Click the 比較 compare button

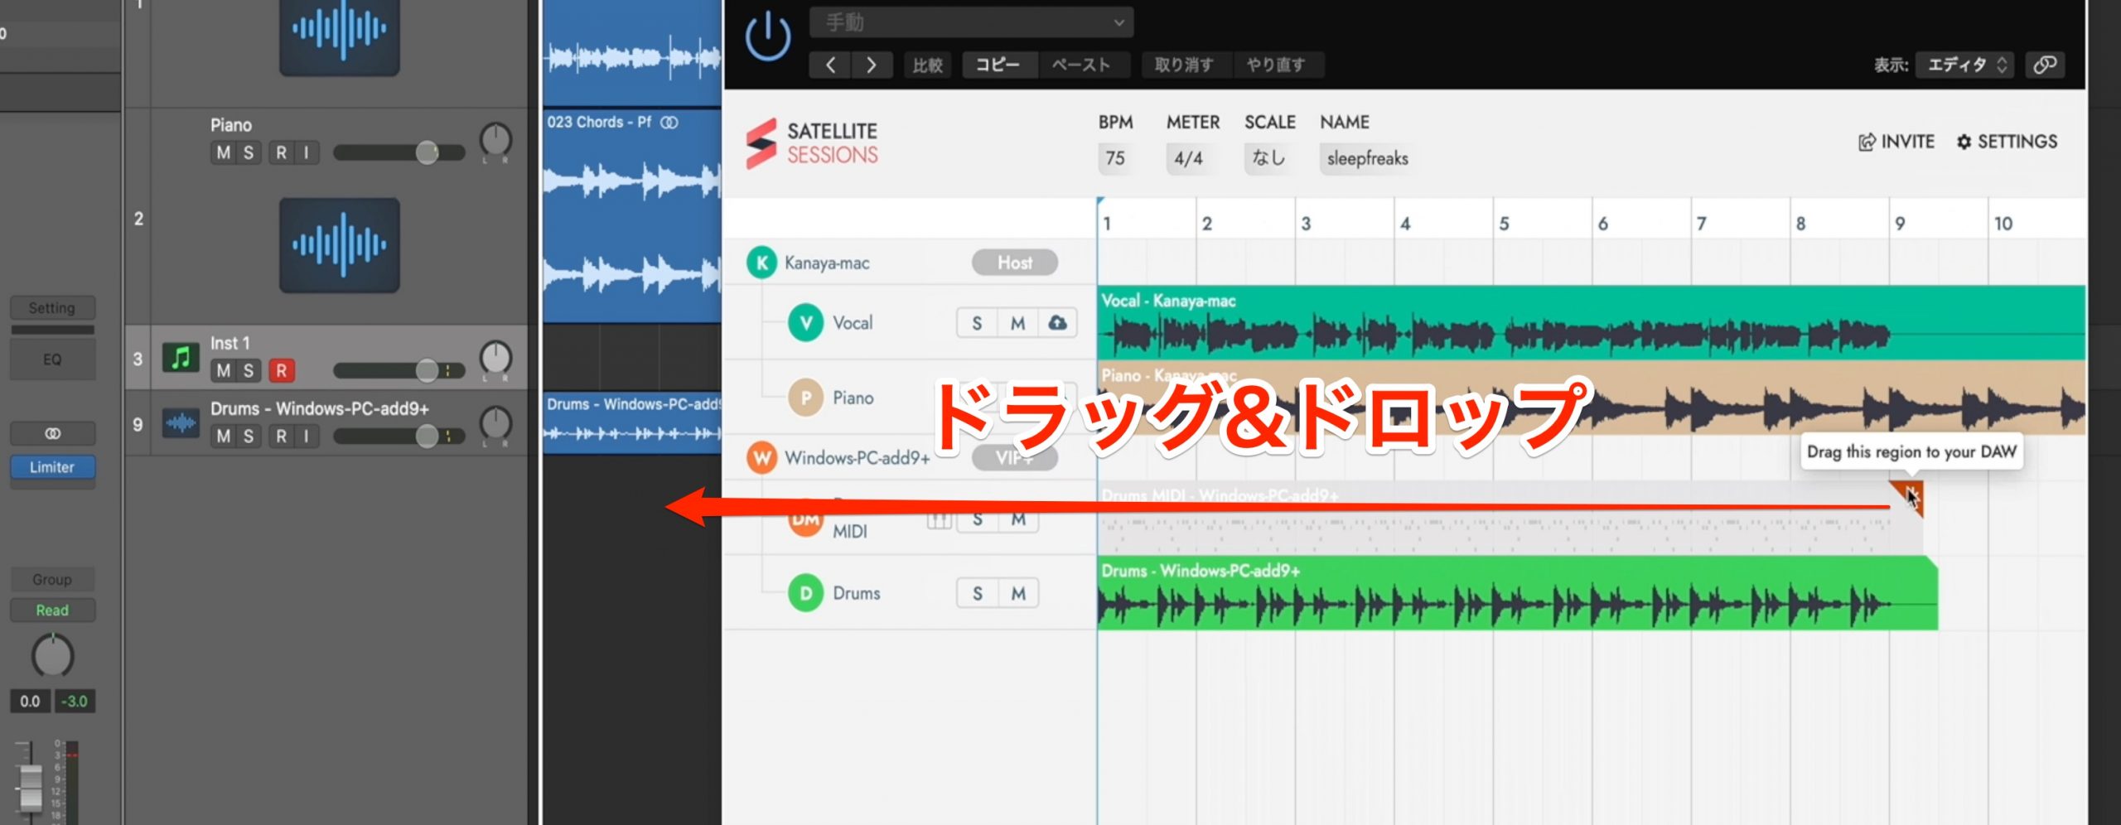(x=928, y=65)
